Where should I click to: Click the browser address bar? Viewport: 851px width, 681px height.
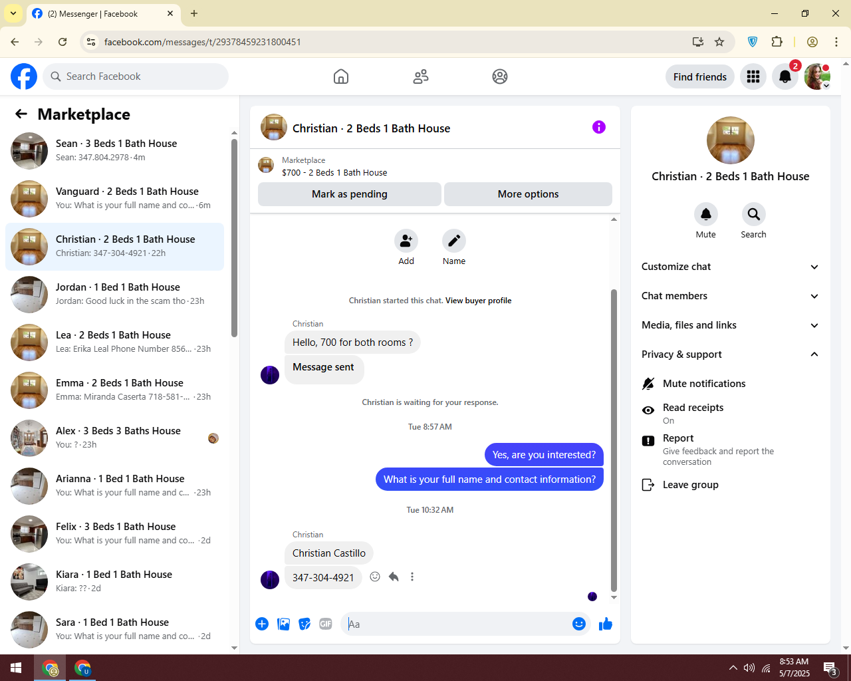tap(392, 42)
